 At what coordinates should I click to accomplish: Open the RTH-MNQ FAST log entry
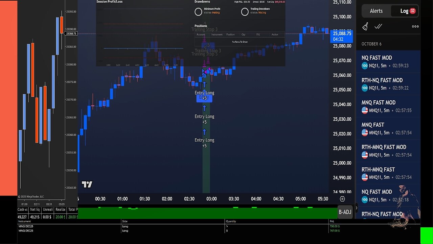tap(388, 173)
